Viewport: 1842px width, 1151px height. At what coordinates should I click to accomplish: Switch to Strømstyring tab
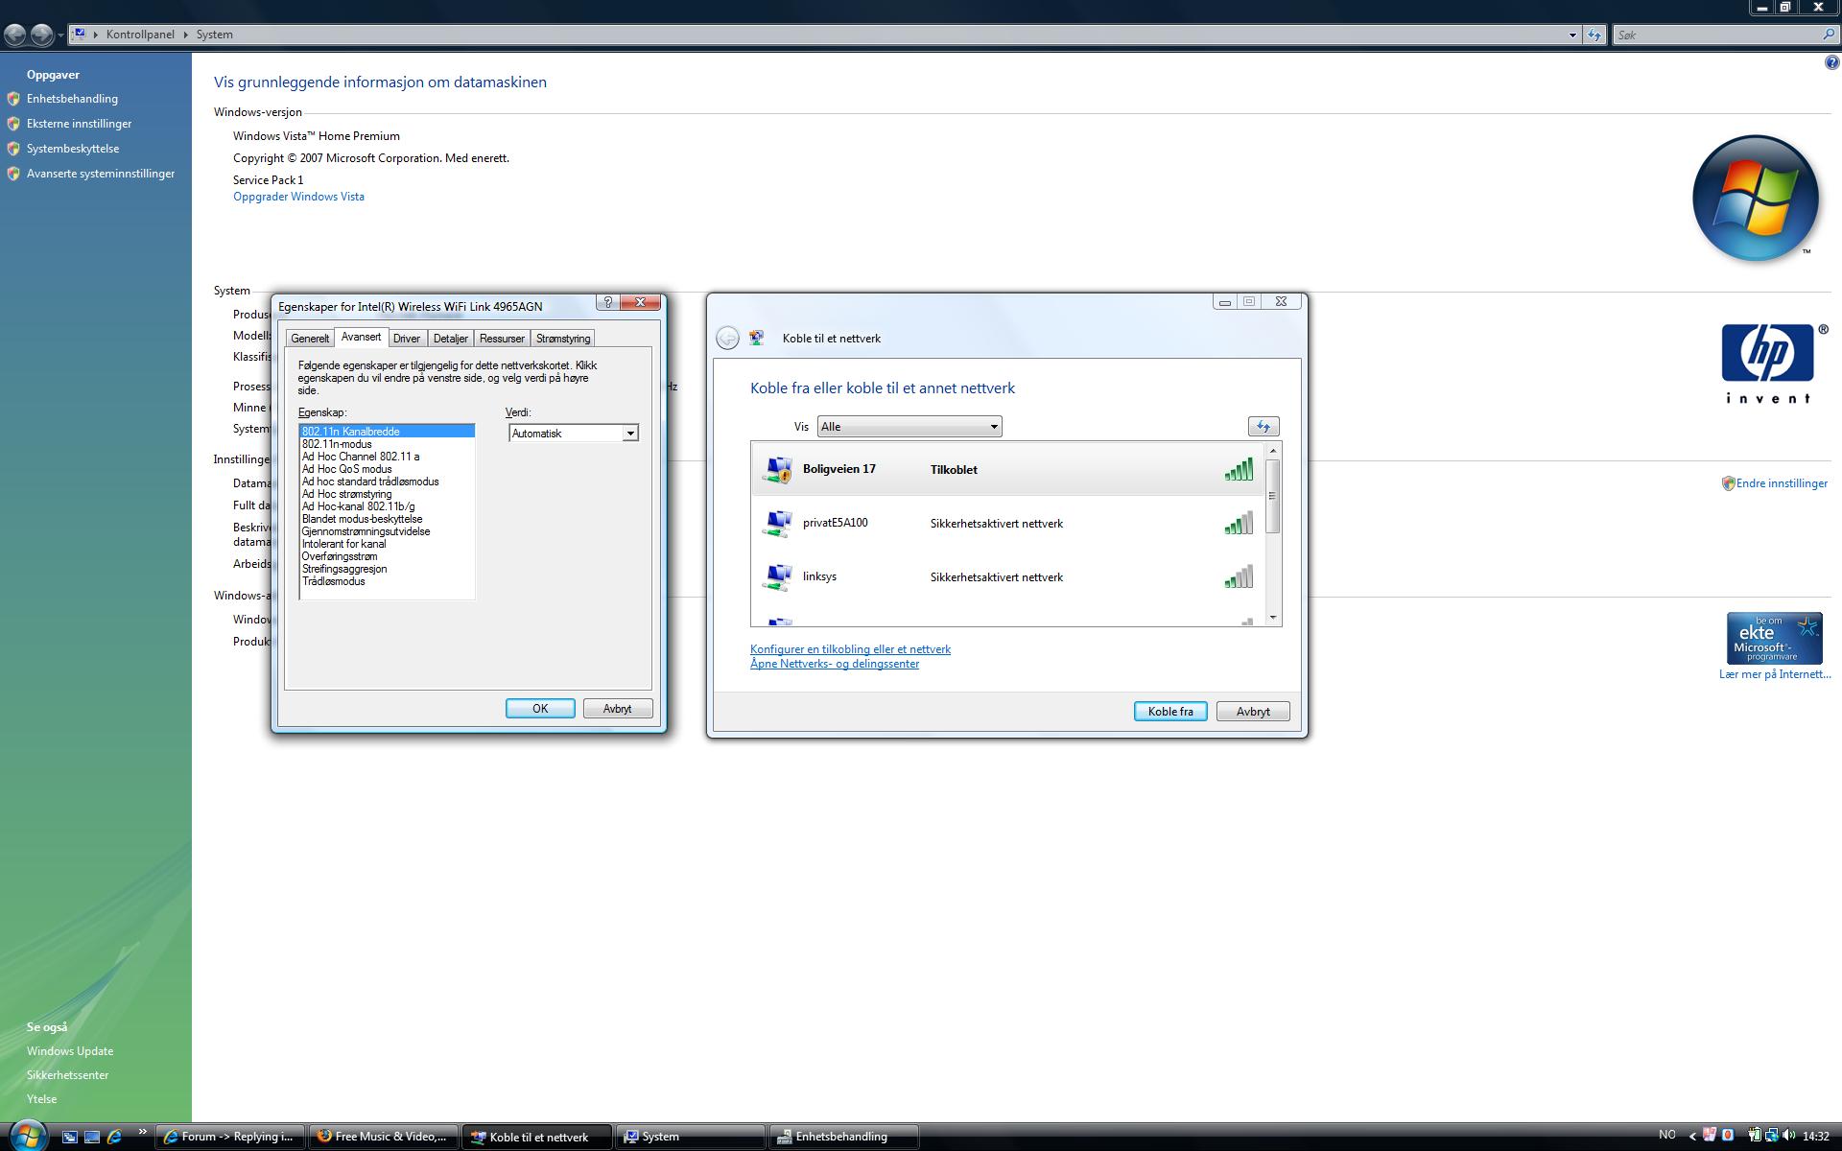click(x=563, y=339)
